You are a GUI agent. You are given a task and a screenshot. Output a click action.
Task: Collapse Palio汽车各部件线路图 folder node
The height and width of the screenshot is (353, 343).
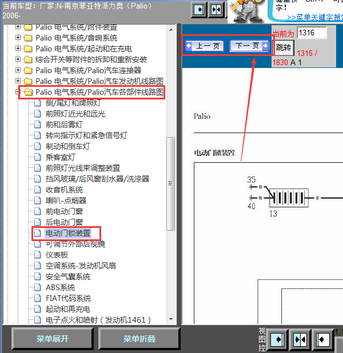pyautogui.click(x=17, y=92)
